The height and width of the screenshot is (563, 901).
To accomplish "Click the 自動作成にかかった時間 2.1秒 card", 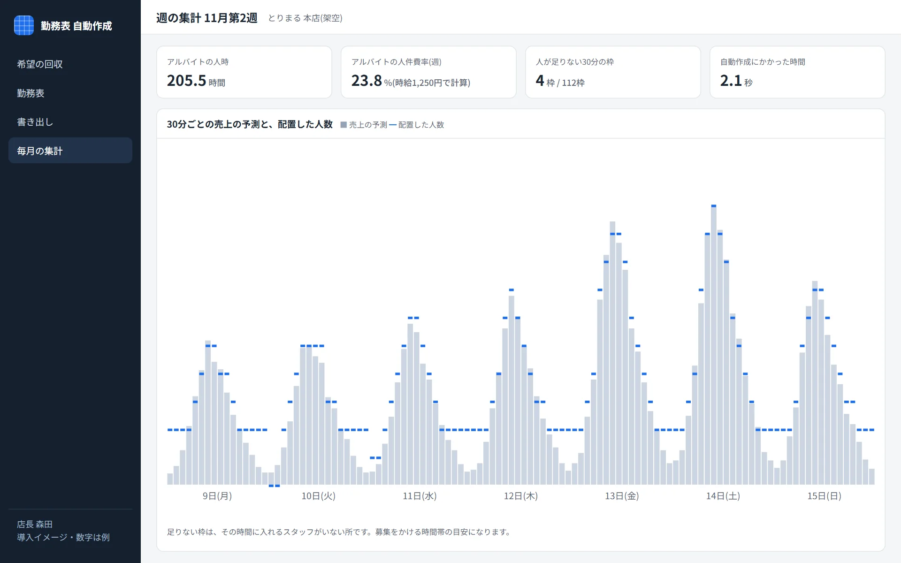I will click(797, 72).
